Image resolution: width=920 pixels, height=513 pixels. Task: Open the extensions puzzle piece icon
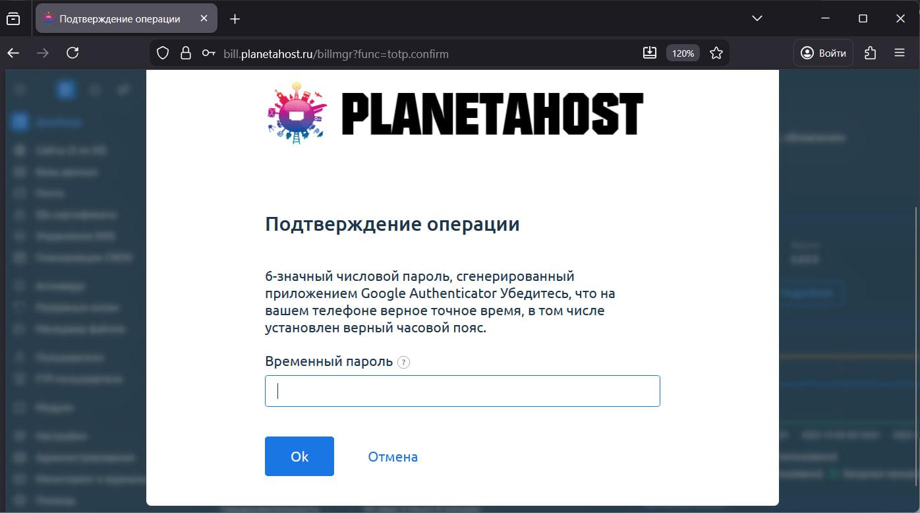(x=870, y=53)
